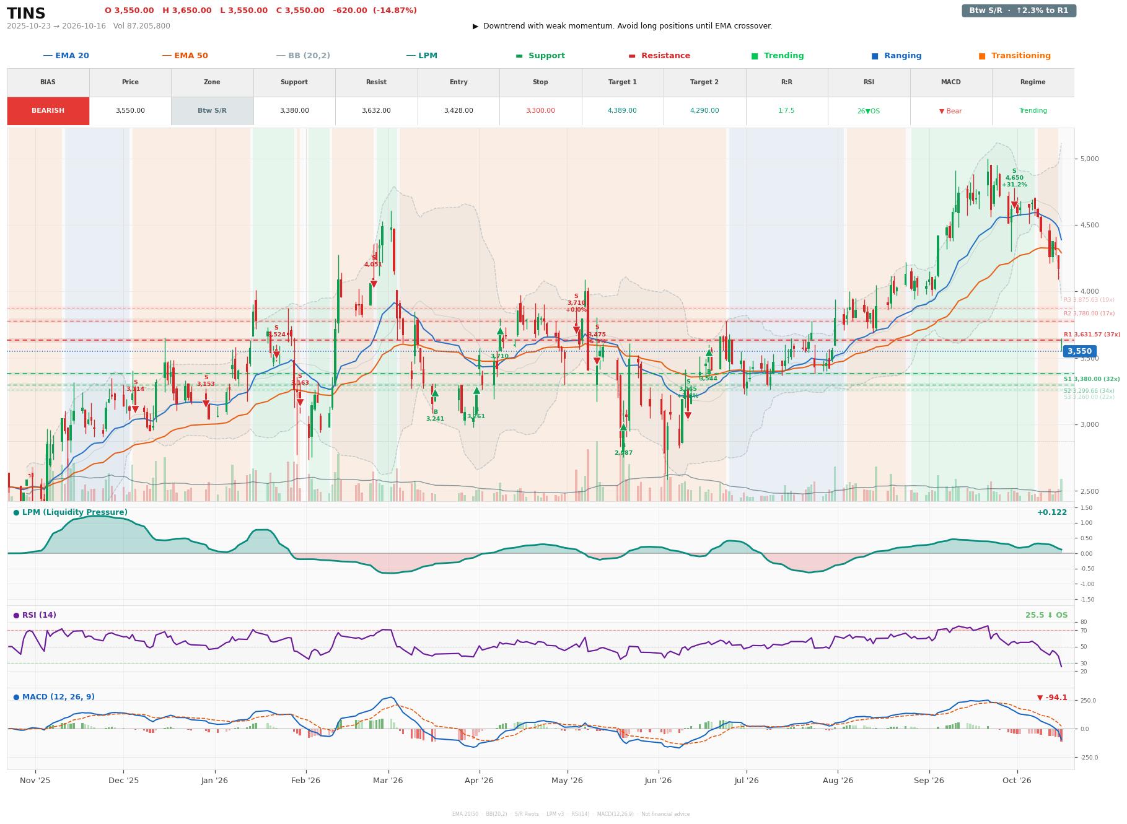This screenshot has width=1127, height=824.
Task: Click the R:R value 1:7.5
Action: 787,111
